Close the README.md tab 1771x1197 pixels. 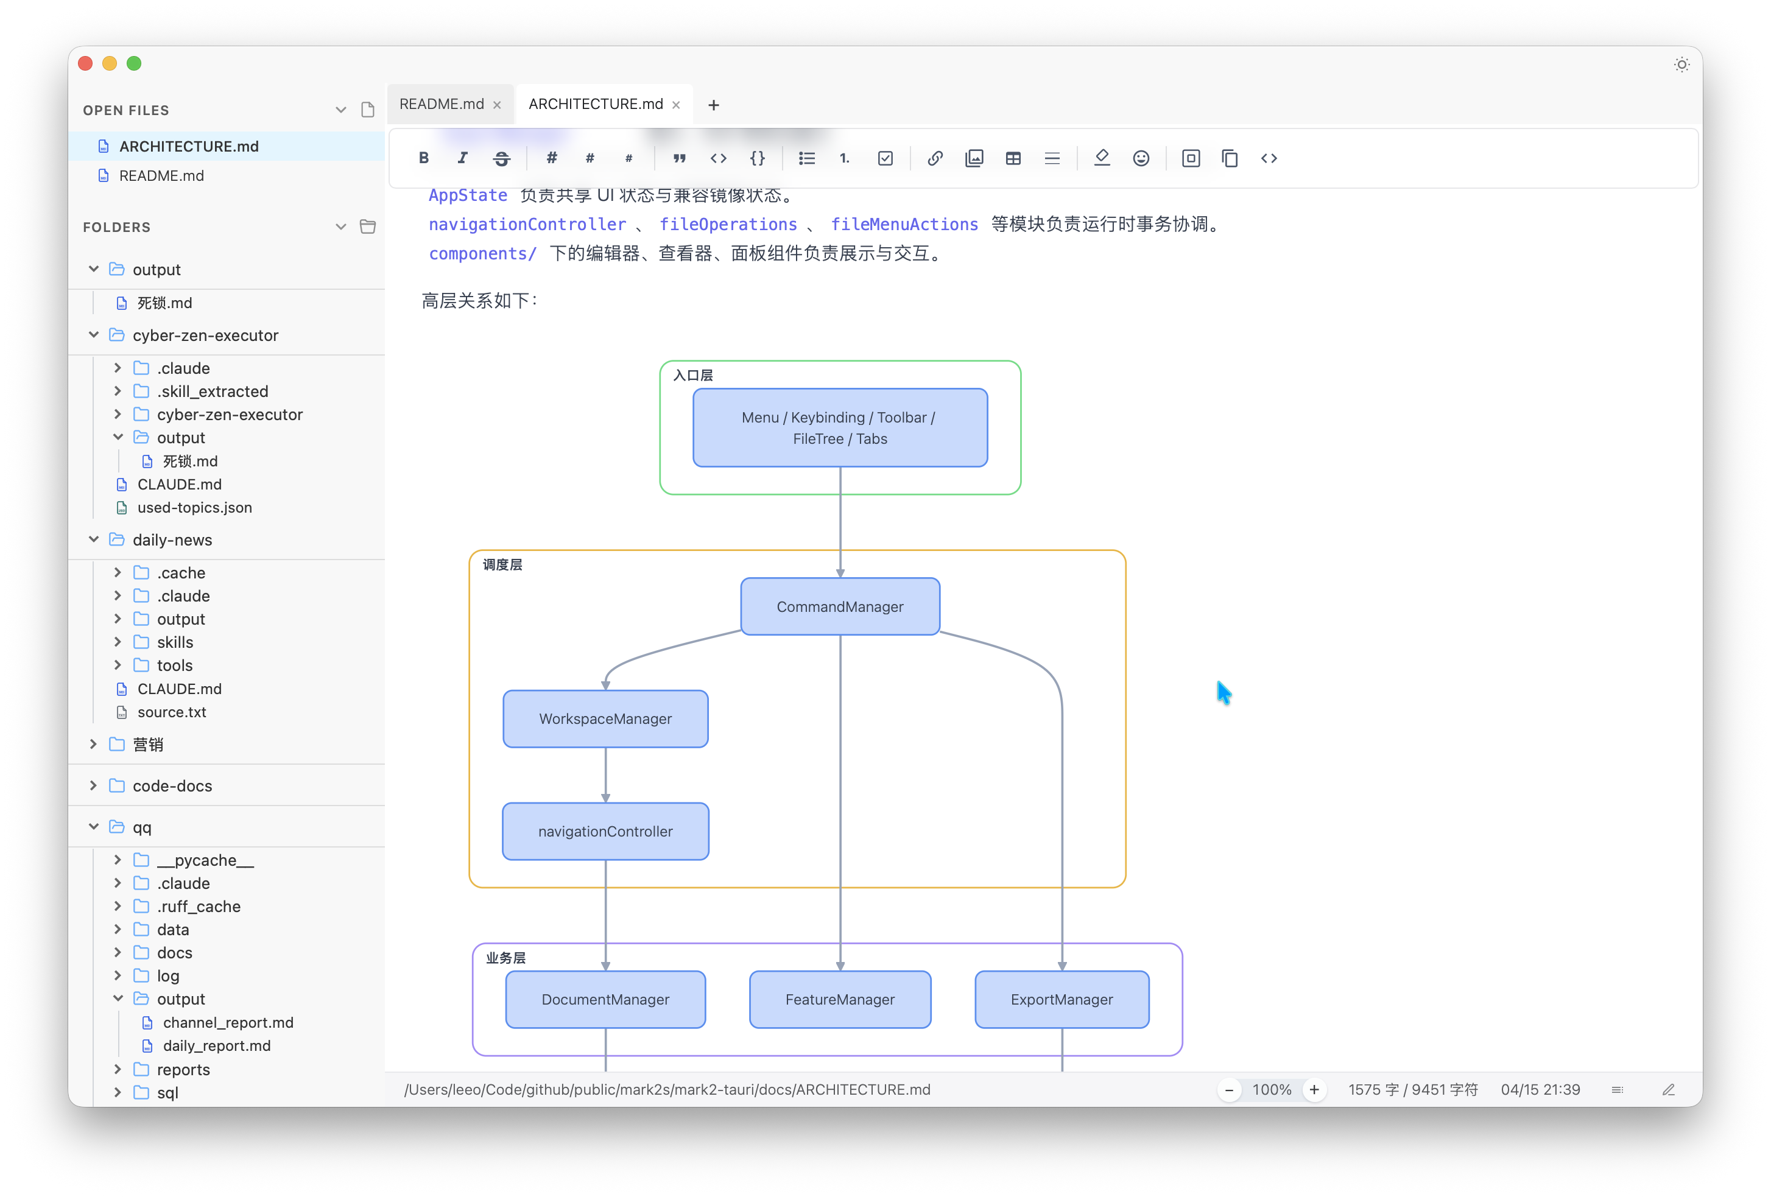(497, 105)
